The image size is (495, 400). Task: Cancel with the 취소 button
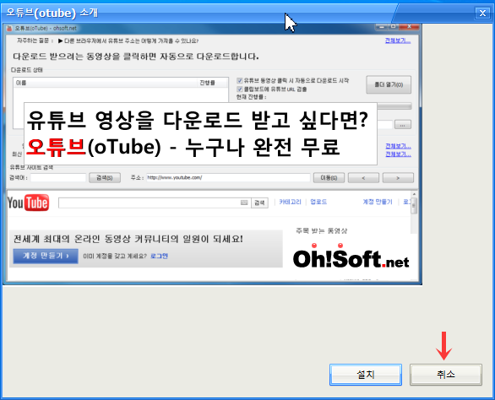446,375
